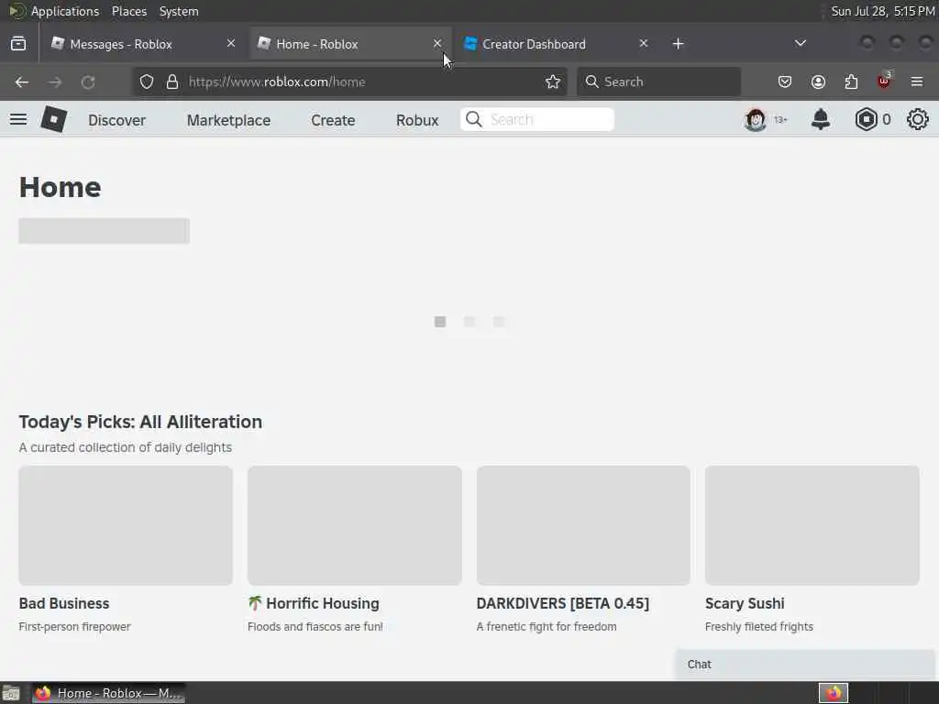Go to the Create page
This screenshot has height=704, width=939.
(x=333, y=120)
